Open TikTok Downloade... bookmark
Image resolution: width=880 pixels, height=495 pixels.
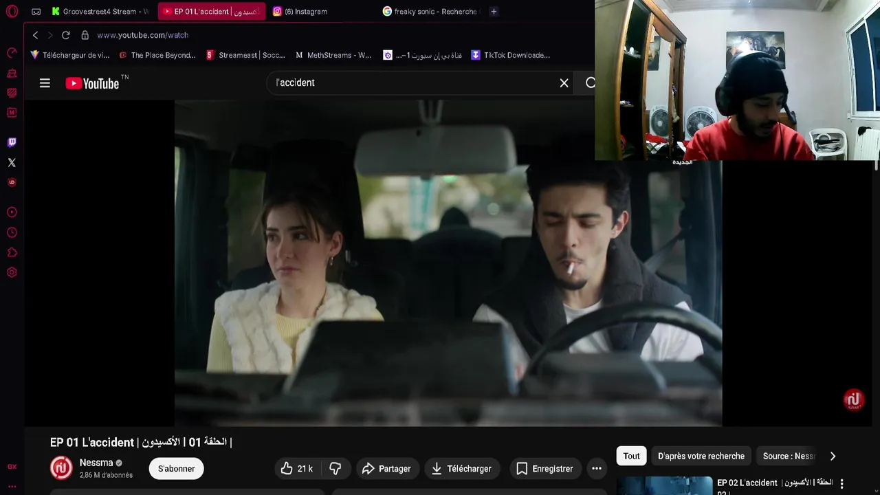point(510,55)
